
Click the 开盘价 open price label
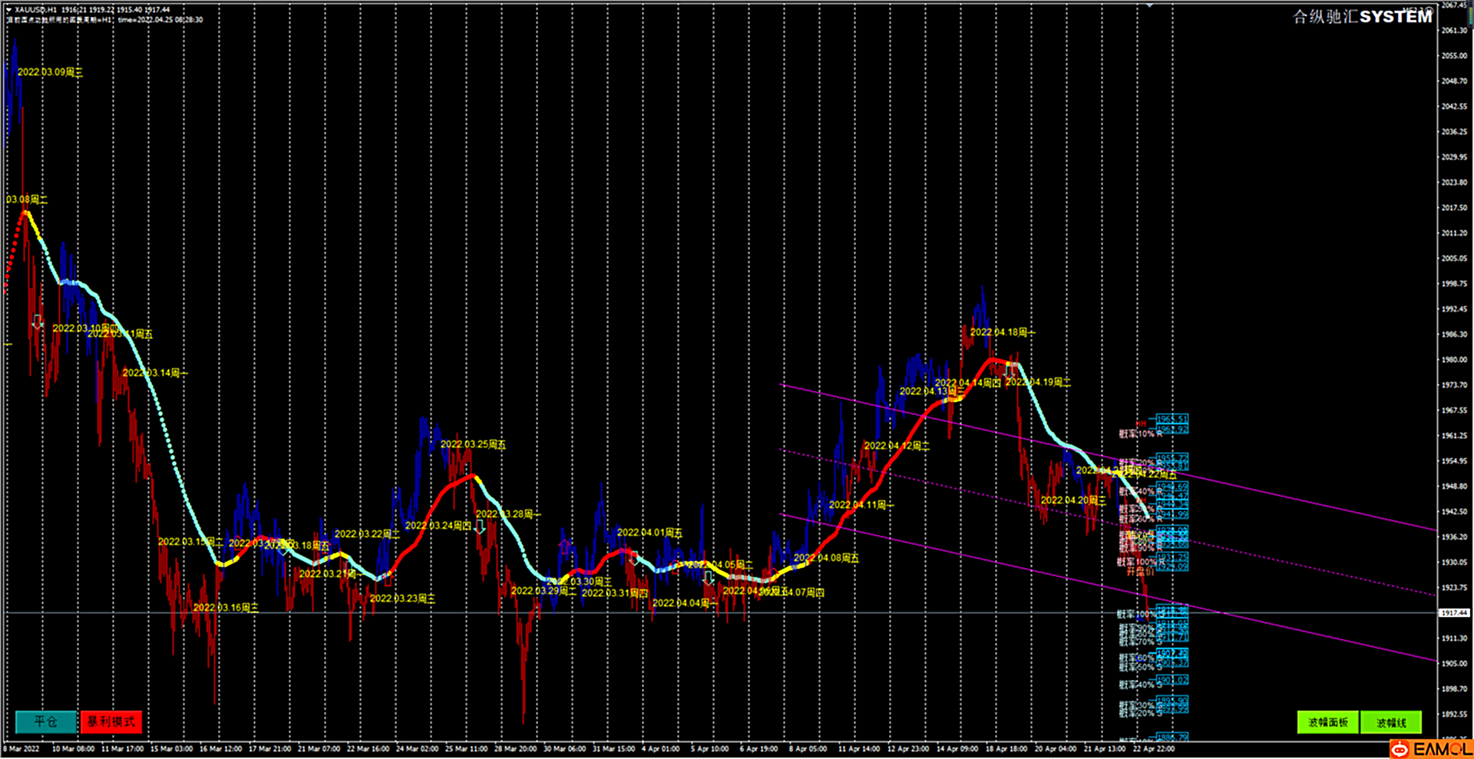1139,571
